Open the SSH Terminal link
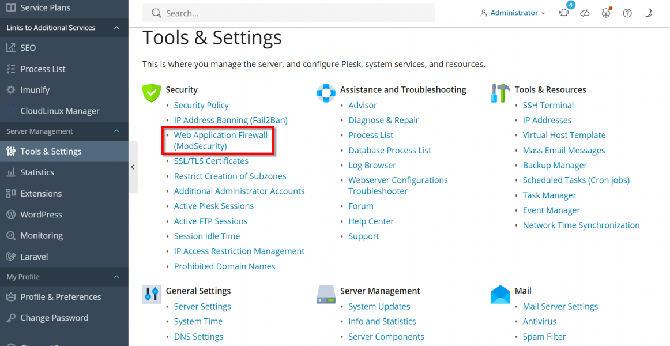 pos(548,105)
